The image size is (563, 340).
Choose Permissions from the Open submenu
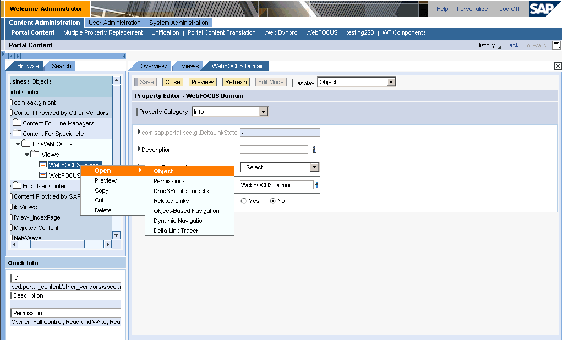click(x=170, y=181)
